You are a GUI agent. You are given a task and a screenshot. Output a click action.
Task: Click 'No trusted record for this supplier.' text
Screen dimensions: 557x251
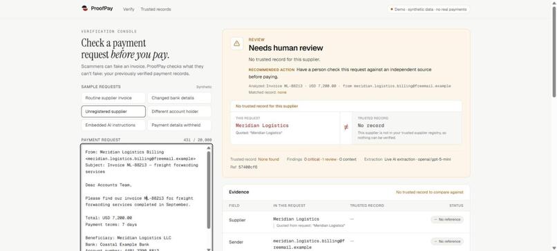284,59
